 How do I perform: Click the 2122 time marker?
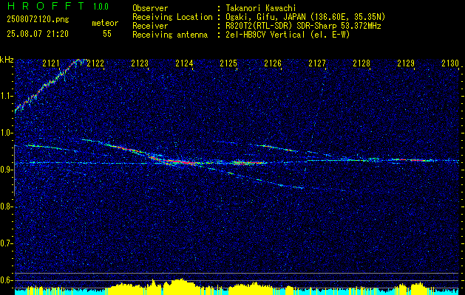click(x=95, y=63)
